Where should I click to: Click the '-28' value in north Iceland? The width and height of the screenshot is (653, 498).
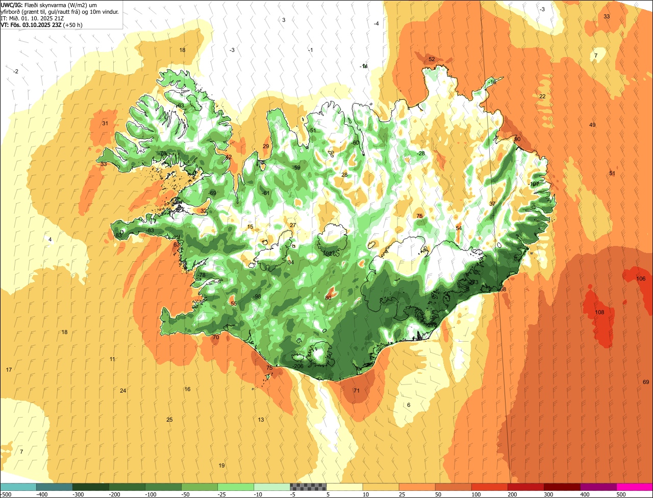pos(421,153)
